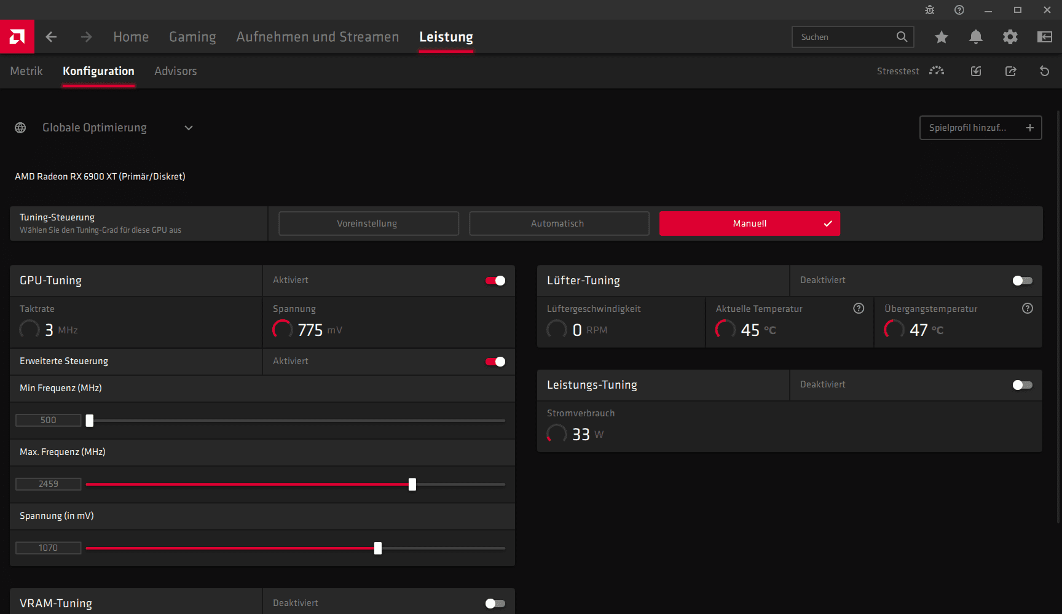This screenshot has width=1062, height=614.
Task: Choose the Automatisch tuning button
Action: click(559, 223)
